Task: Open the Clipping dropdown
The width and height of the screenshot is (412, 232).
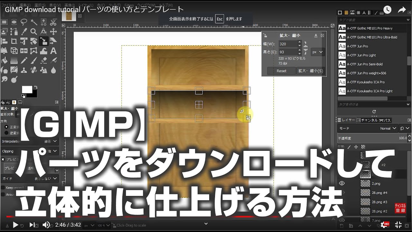Action: (29, 151)
